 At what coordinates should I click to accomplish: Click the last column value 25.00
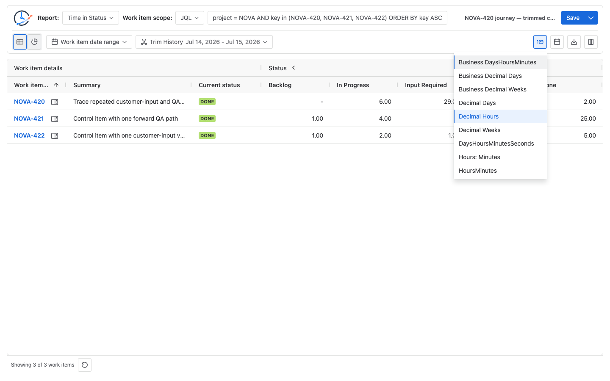pyautogui.click(x=588, y=119)
